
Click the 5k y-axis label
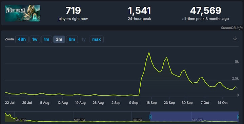(x=237, y=62)
